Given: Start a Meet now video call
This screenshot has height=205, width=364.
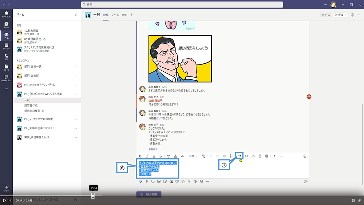Looking at the screenshot, I should [177, 181].
